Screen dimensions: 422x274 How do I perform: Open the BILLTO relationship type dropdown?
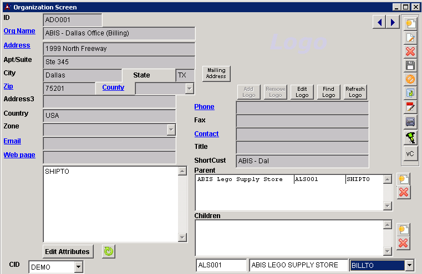pos(409,266)
